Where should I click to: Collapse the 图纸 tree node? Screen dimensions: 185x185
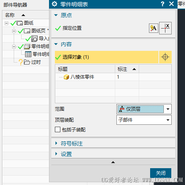click(x=6, y=23)
